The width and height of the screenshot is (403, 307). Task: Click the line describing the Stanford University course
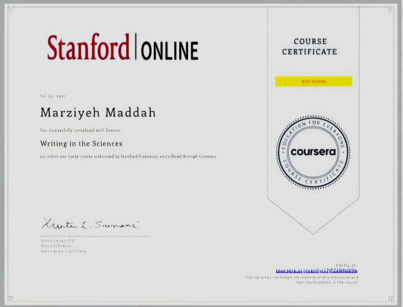click(x=128, y=156)
